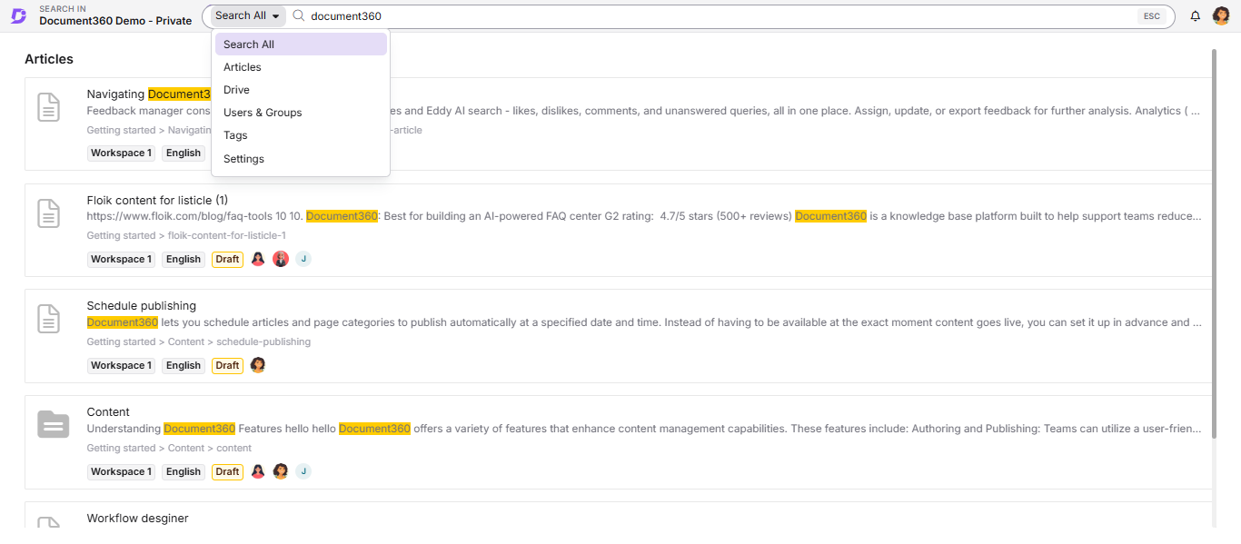
Task: Click breadcrumb path ending in schedule-publishing
Action: tap(199, 342)
